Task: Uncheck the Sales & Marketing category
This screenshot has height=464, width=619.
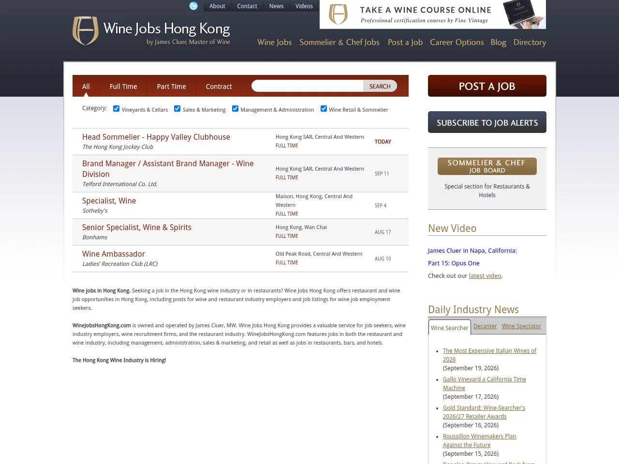Action: (x=177, y=109)
